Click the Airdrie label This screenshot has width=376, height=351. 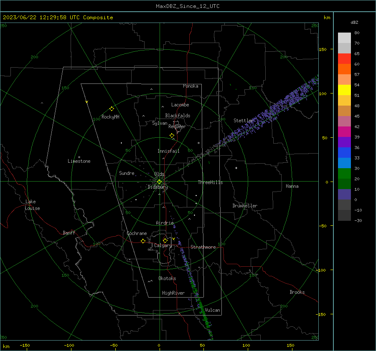pyautogui.click(x=165, y=223)
